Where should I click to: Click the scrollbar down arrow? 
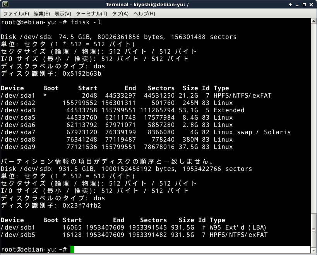pos(314,251)
